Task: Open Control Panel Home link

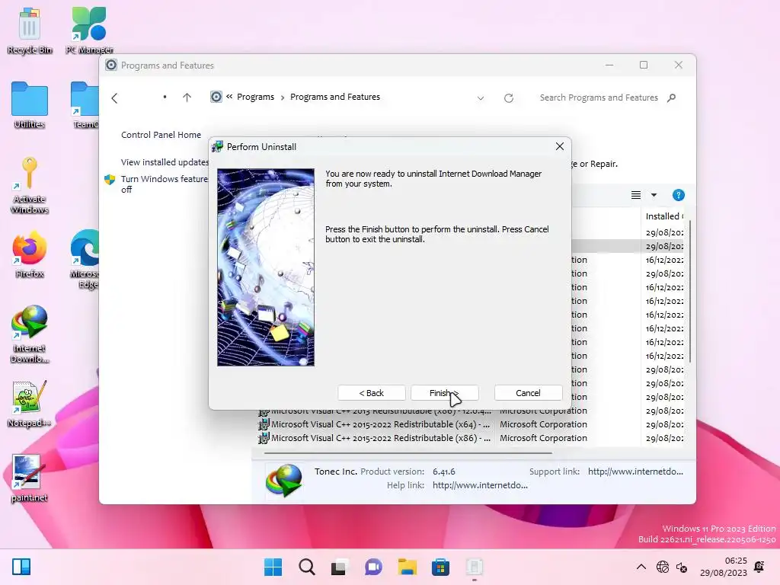Action: pyautogui.click(x=161, y=135)
